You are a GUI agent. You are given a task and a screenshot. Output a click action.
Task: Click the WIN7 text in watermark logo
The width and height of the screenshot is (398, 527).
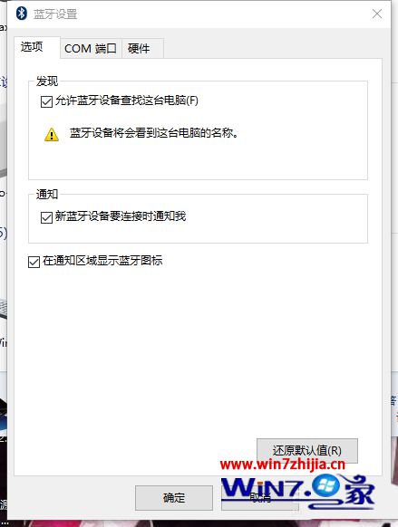click(x=263, y=487)
